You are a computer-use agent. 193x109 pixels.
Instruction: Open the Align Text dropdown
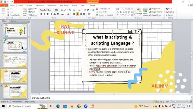(101, 12)
